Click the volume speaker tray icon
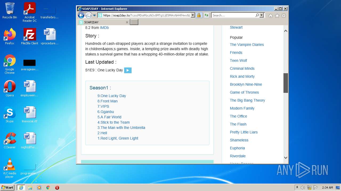 tap(303, 188)
